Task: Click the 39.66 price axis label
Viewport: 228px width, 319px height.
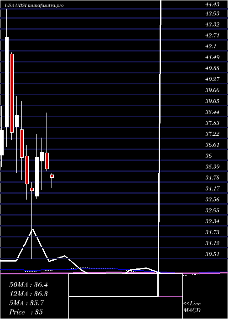Action: point(212,90)
